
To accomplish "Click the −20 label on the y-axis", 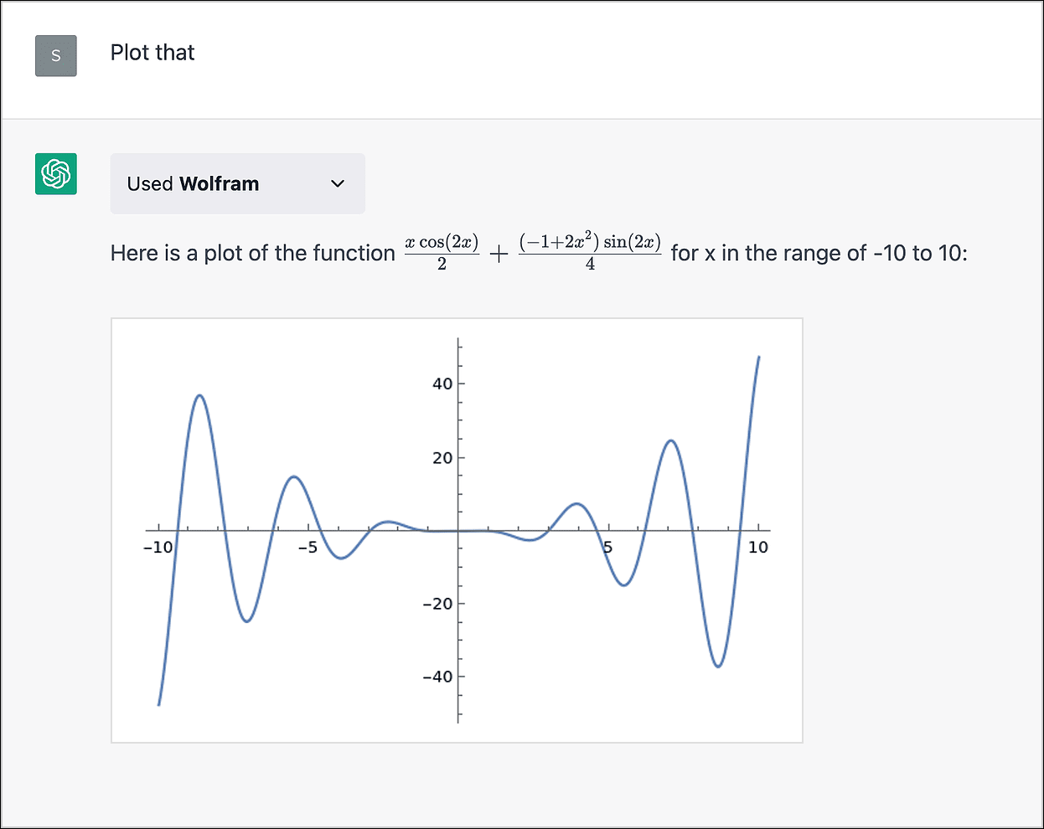I will (x=437, y=604).
